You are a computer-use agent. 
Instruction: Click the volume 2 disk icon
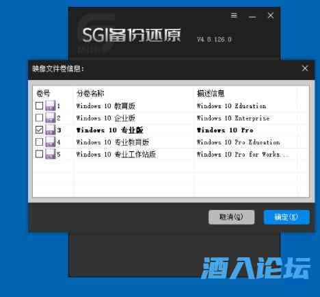click(51, 118)
